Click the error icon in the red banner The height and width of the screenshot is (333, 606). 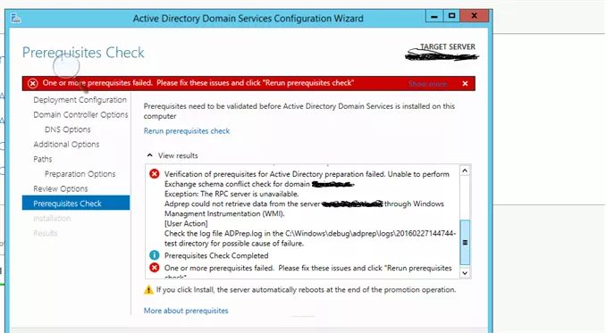(33, 83)
